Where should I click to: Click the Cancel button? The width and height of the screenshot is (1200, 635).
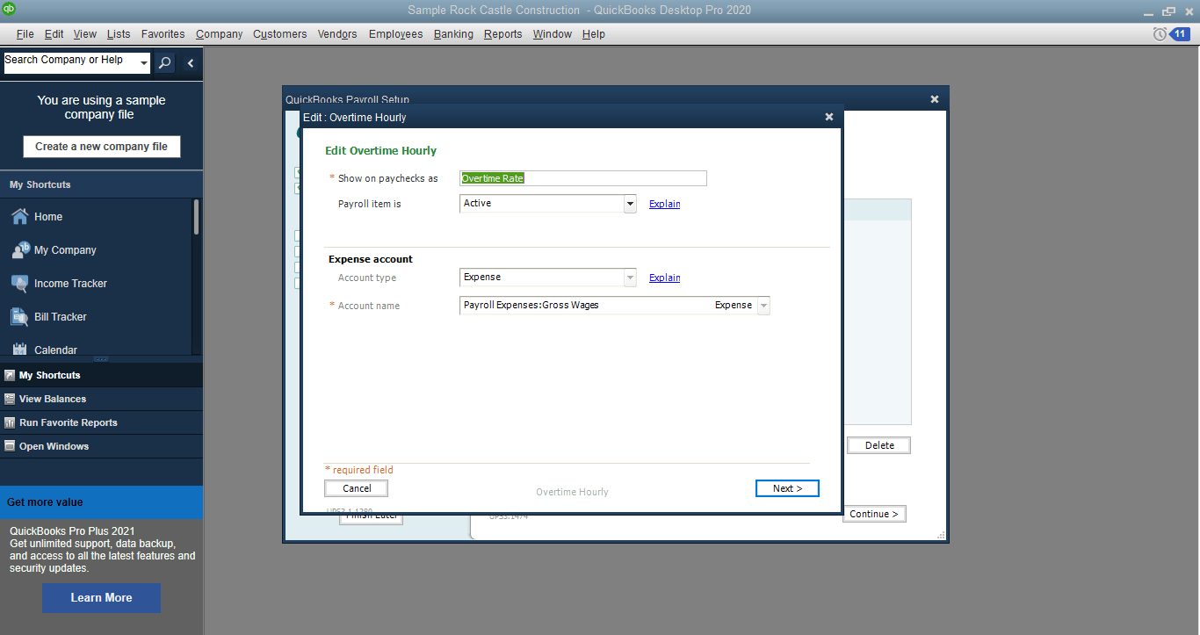pyautogui.click(x=357, y=488)
